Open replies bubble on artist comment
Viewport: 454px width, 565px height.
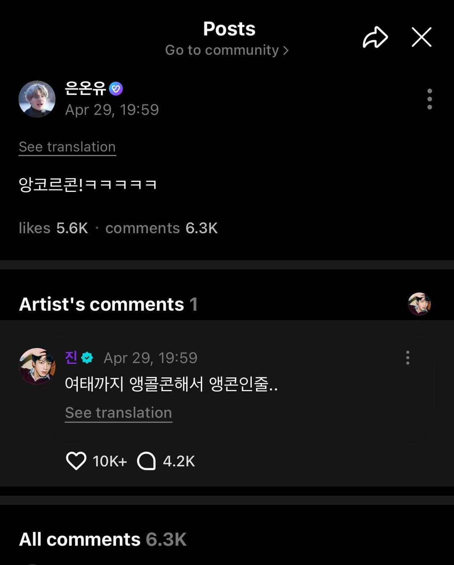146,461
